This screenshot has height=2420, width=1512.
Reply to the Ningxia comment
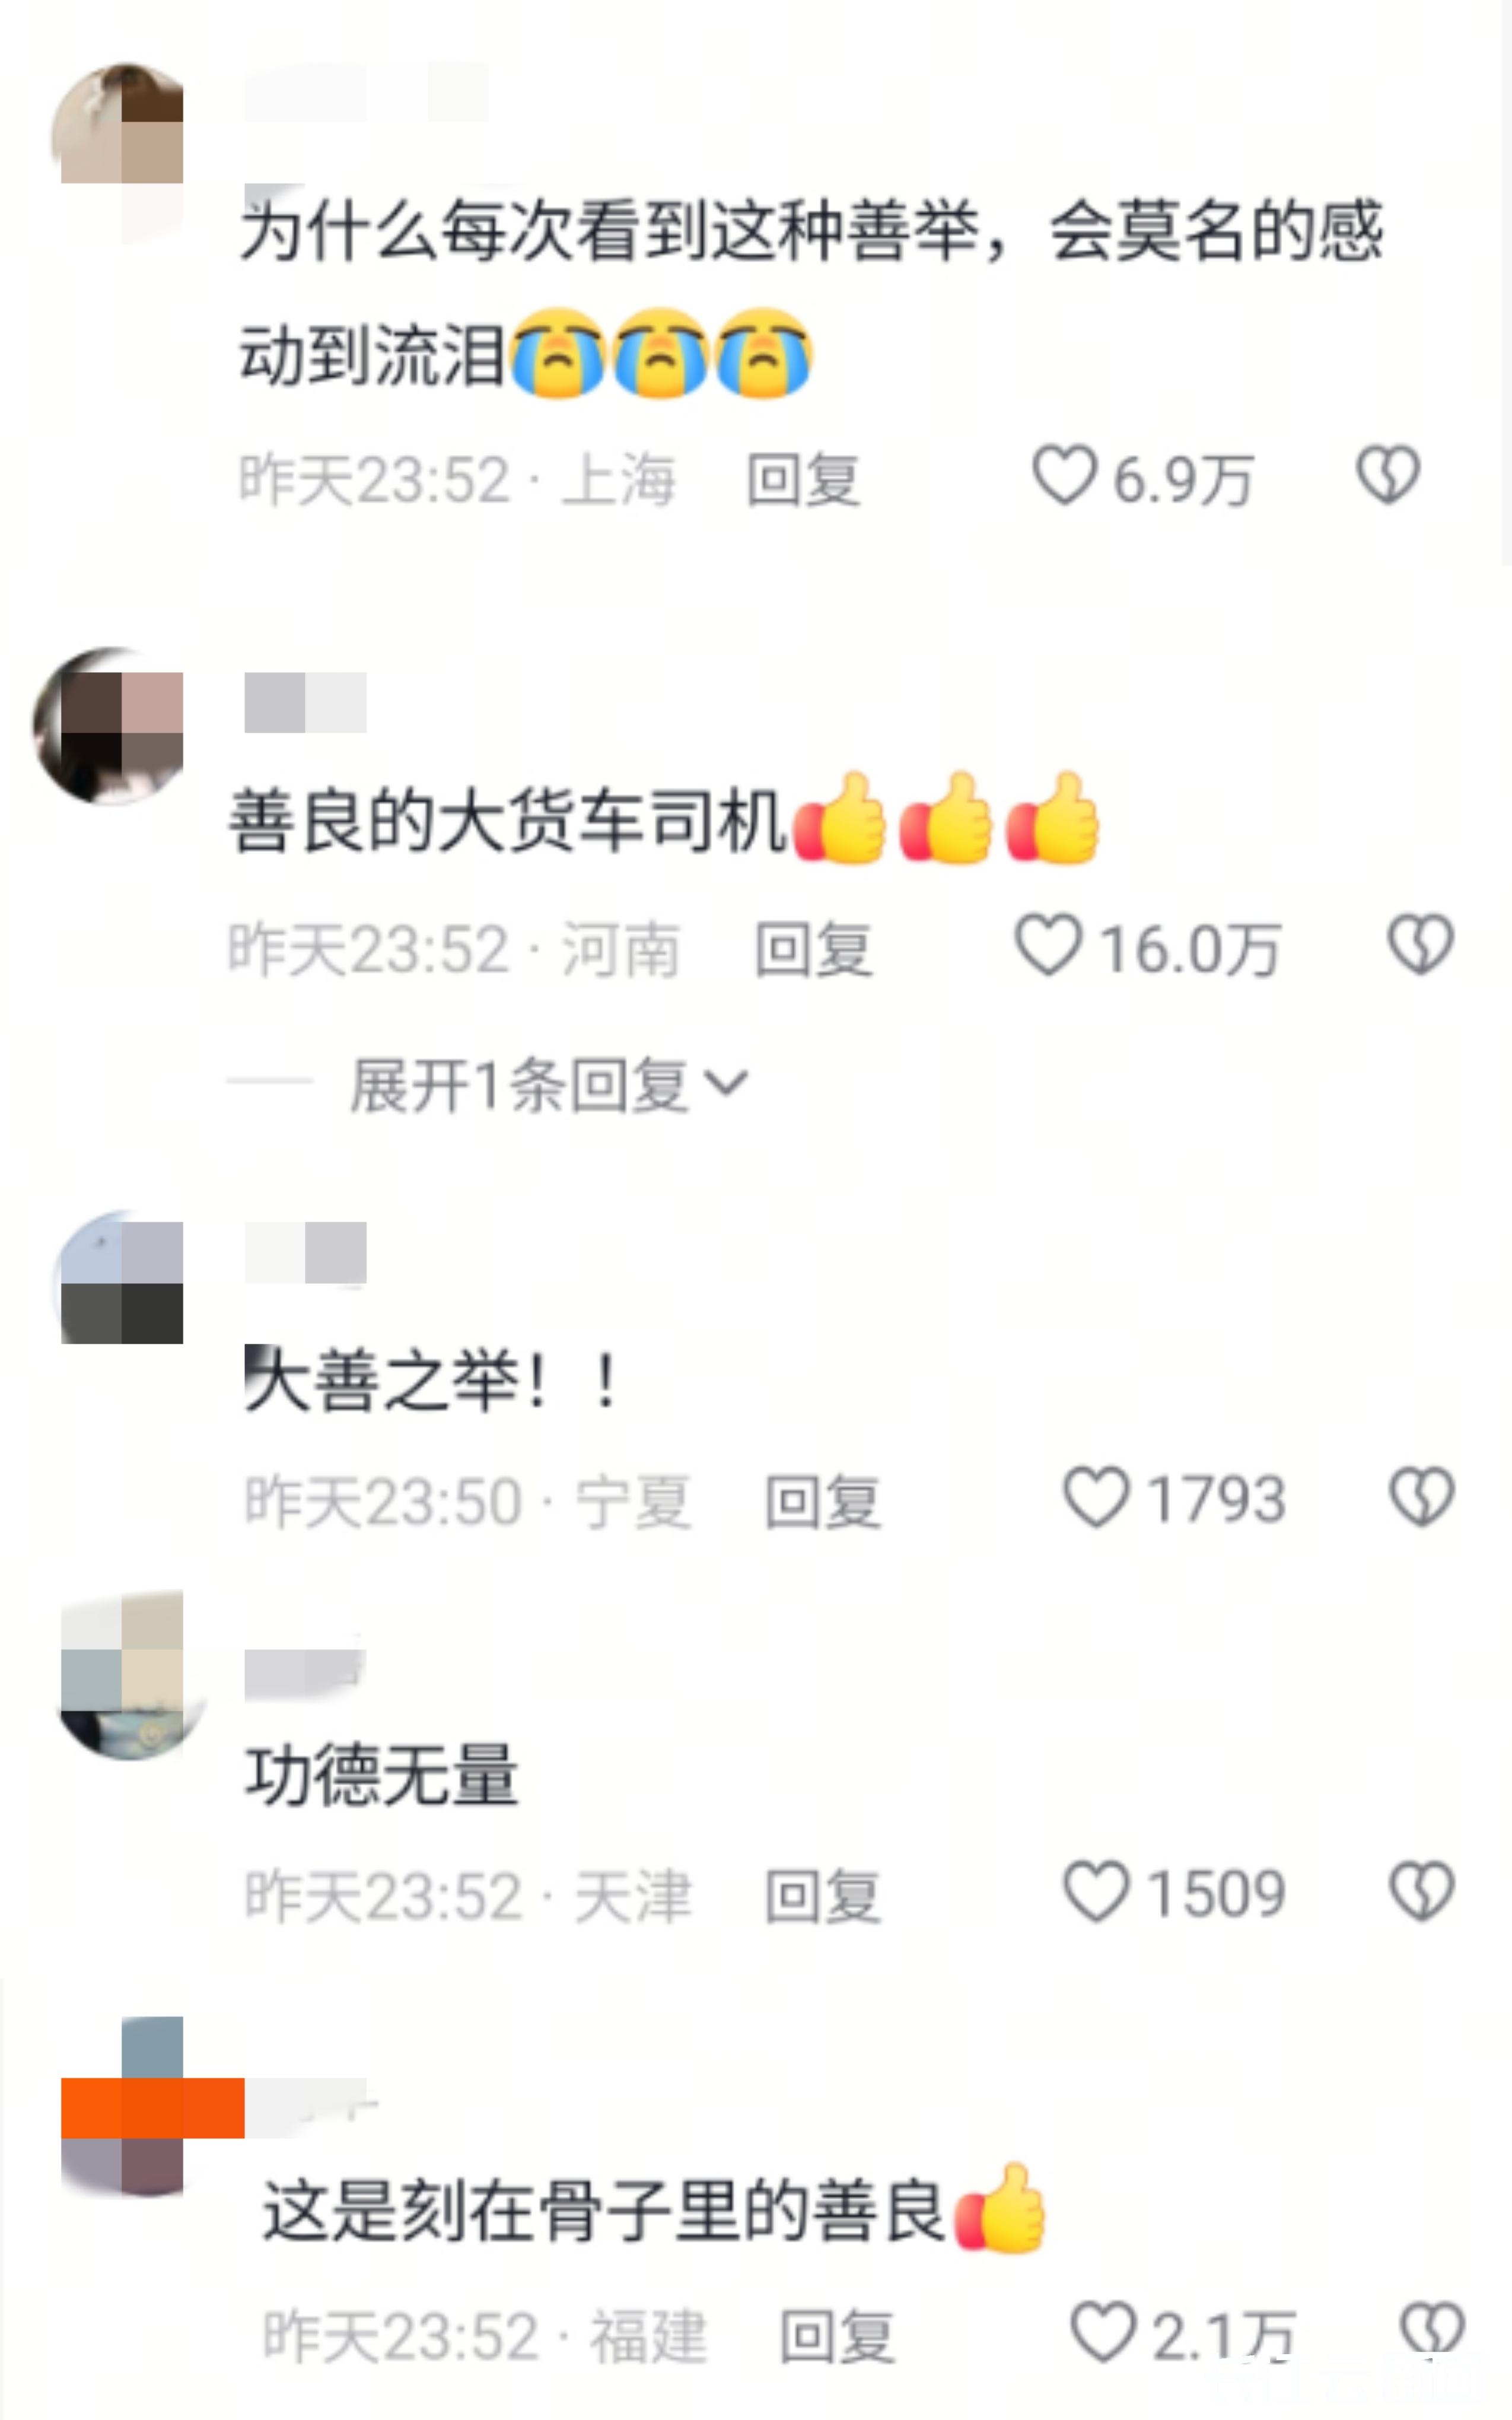click(x=822, y=1501)
